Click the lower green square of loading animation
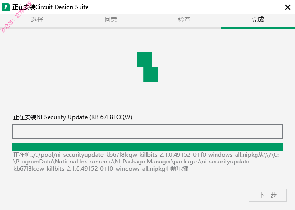The height and width of the screenshot is (210, 295). (151, 75)
